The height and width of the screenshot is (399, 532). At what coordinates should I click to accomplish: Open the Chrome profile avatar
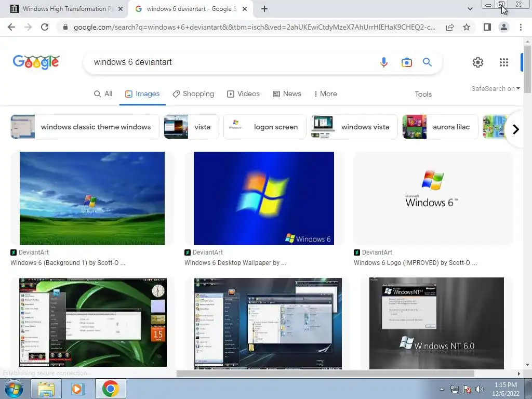click(504, 27)
